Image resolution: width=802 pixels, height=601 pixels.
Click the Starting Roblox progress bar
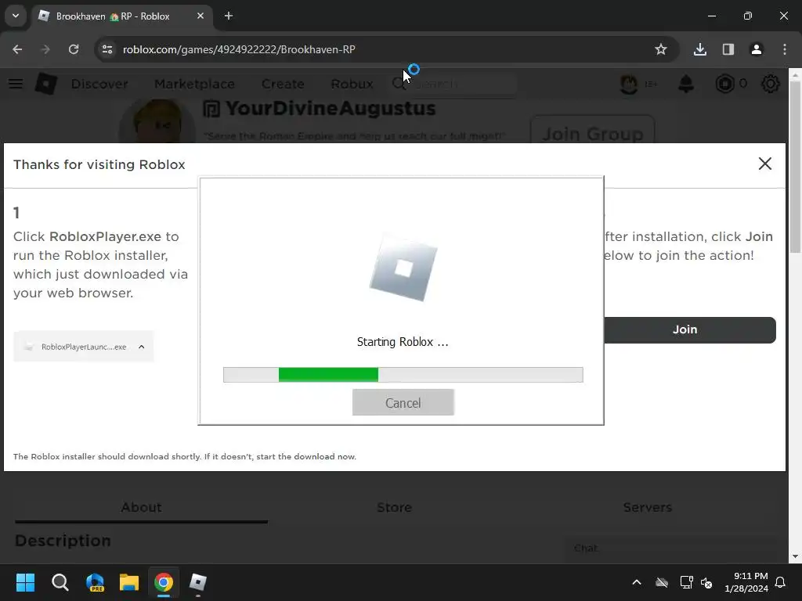tap(403, 375)
